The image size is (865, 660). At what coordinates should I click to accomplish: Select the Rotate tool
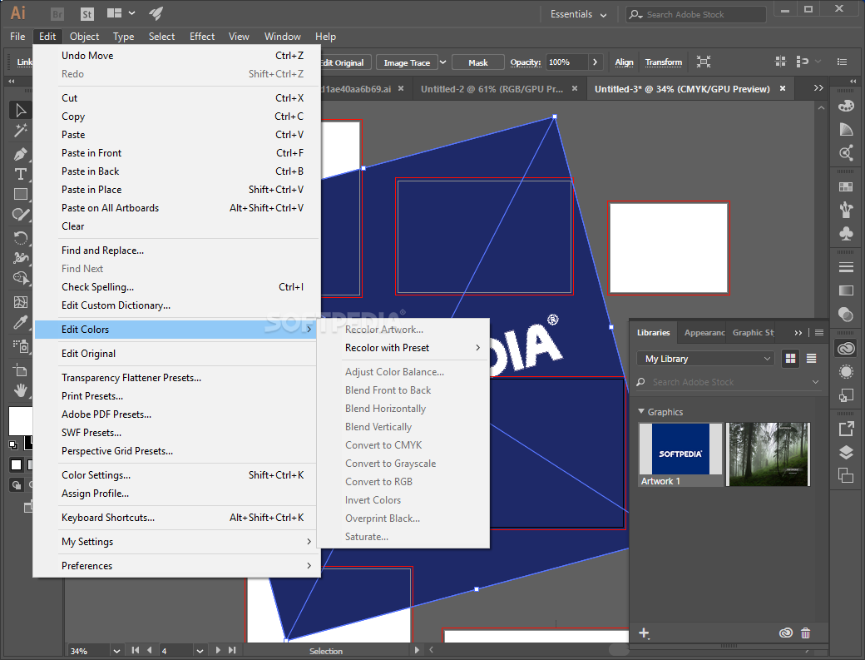tap(21, 238)
